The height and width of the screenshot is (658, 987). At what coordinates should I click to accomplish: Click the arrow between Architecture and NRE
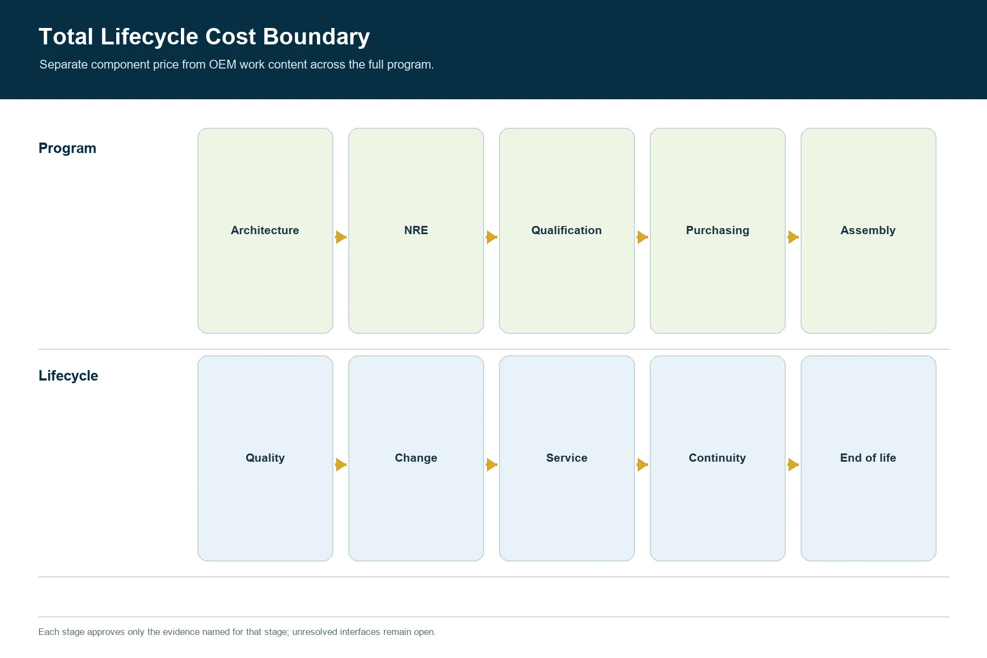pos(341,237)
